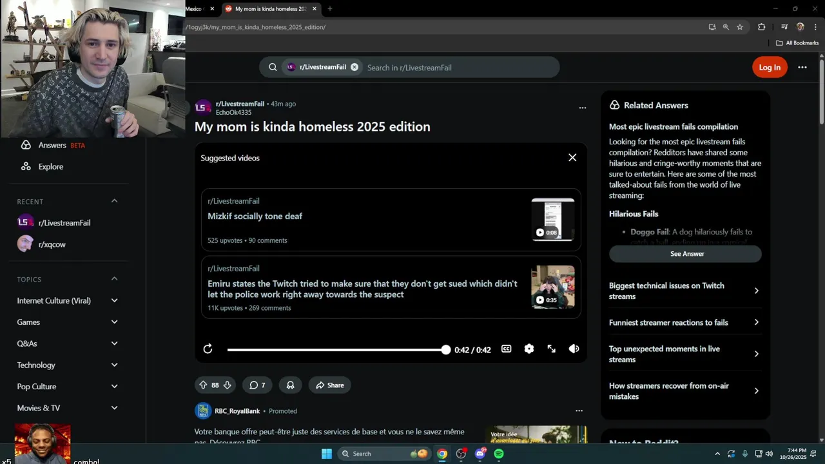Open Top unexpected moments in live streams
This screenshot has height=464, width=825.
685,354
